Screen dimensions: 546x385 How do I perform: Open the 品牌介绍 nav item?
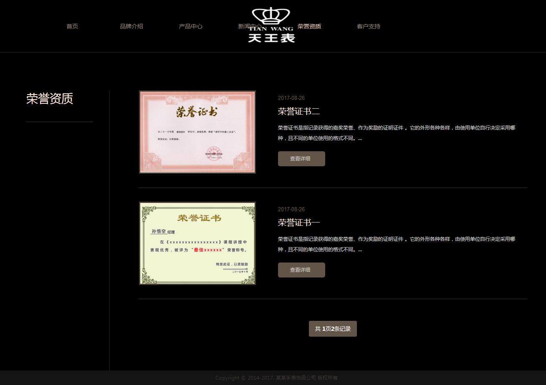click(131, 26)
